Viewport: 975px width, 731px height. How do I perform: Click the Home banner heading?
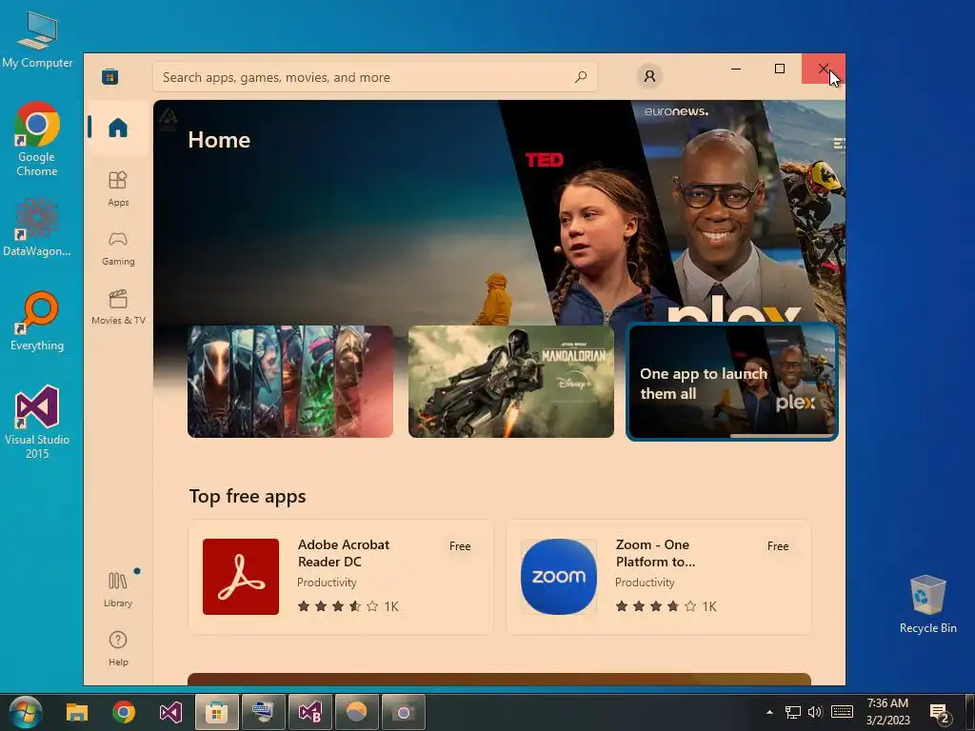tap(219, 140)
